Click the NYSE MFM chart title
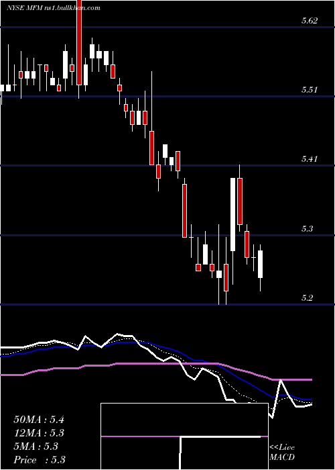 pyautogui.click(x=53, y=8)
